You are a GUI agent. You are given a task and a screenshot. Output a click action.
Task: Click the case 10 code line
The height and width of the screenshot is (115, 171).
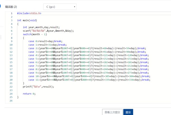pyautogui.click(x=89, y=76)
